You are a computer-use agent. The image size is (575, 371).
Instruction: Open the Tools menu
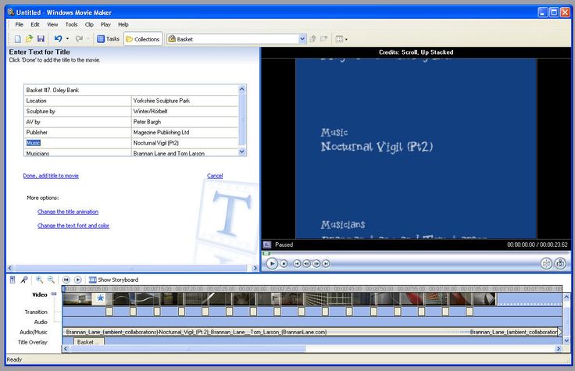[x=72, y=24]
